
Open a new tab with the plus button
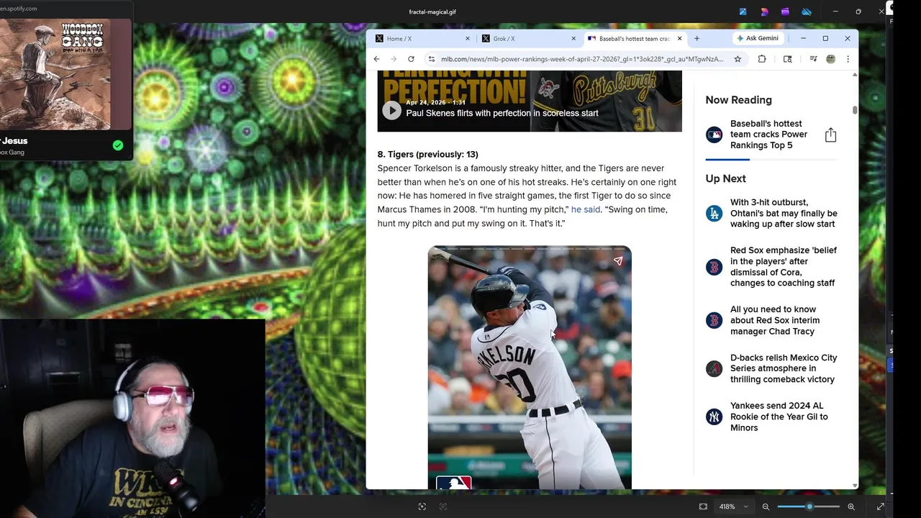coord(697,38)
